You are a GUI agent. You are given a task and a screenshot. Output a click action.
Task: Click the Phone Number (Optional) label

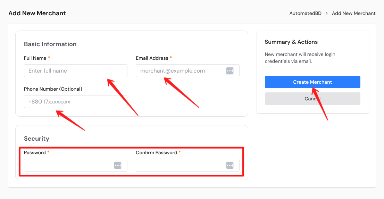[x=53, y=89]
